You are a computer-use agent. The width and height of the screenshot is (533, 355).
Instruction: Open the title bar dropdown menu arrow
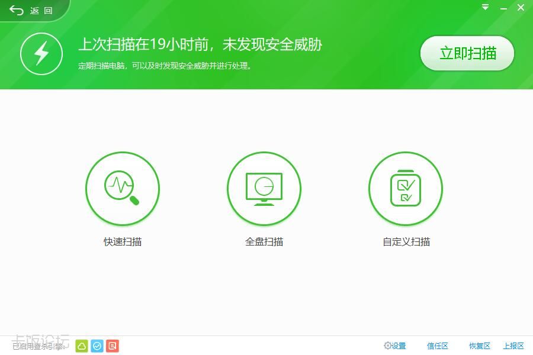coord(486,7)
